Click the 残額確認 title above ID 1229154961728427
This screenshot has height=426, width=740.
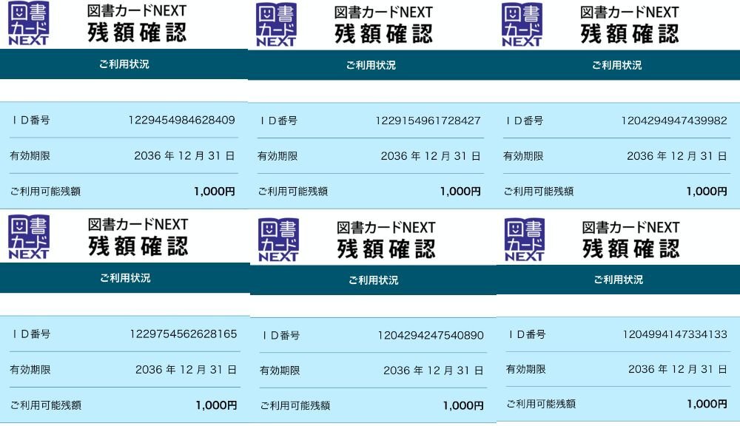[383, 35]
